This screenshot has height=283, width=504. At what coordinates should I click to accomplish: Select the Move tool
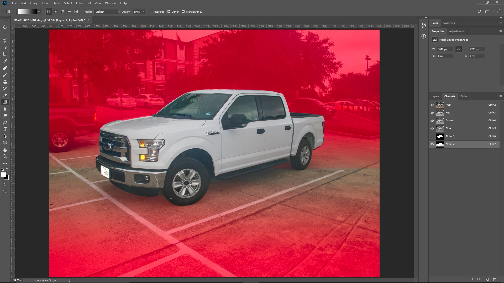tap(5, 27)
